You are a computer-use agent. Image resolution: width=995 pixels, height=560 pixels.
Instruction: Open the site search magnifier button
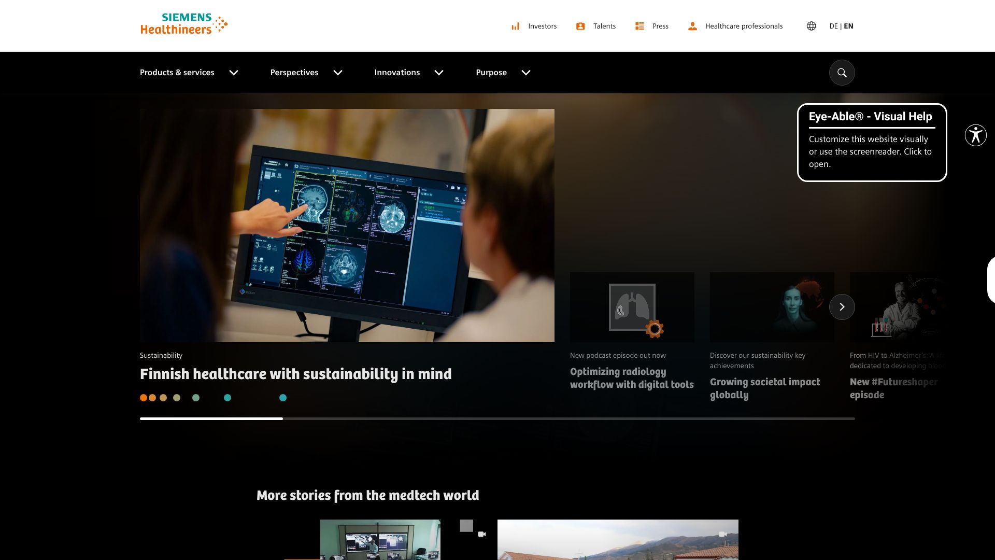point(842,73)
